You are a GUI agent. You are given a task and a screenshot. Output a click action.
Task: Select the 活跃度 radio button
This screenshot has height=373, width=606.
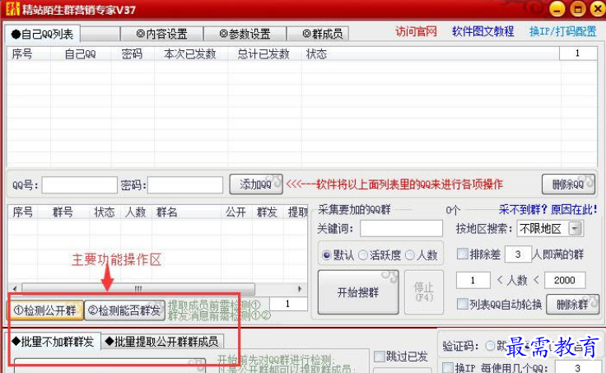pos(363,255)
